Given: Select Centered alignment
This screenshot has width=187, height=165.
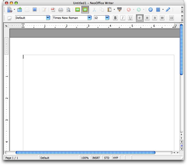Looking at the screenshot, I should point(147,18).
